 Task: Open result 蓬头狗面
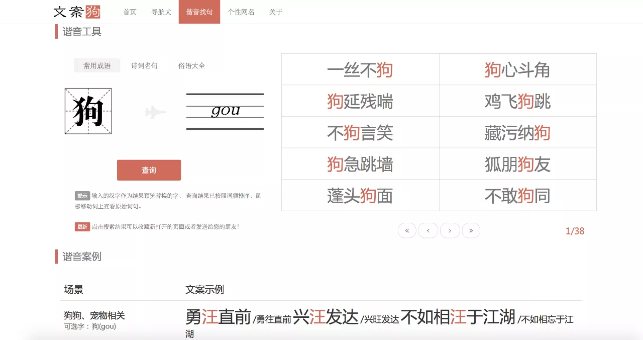[360, 196]
